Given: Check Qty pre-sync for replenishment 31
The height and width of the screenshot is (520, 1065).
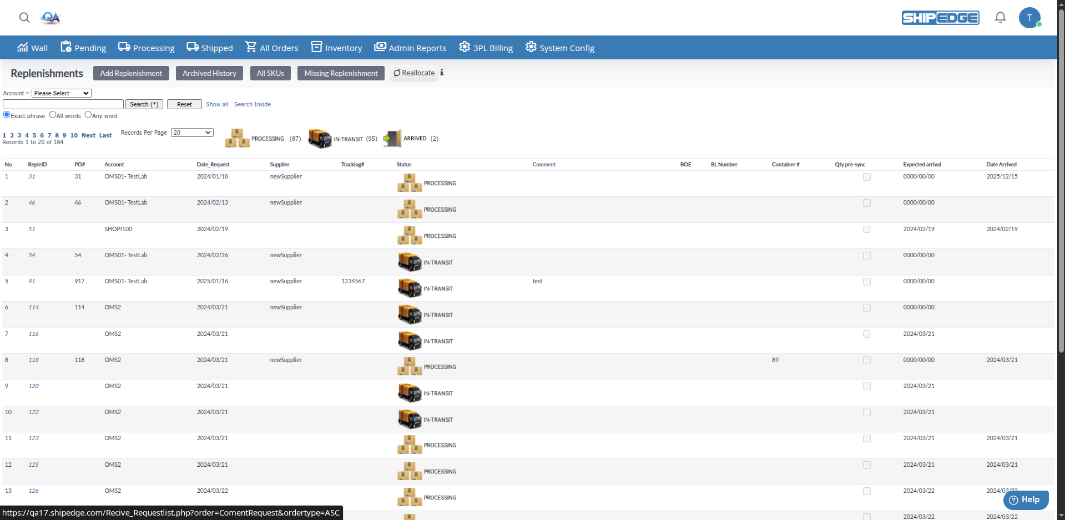Looking at the screenshot, I should coord(866,176).
